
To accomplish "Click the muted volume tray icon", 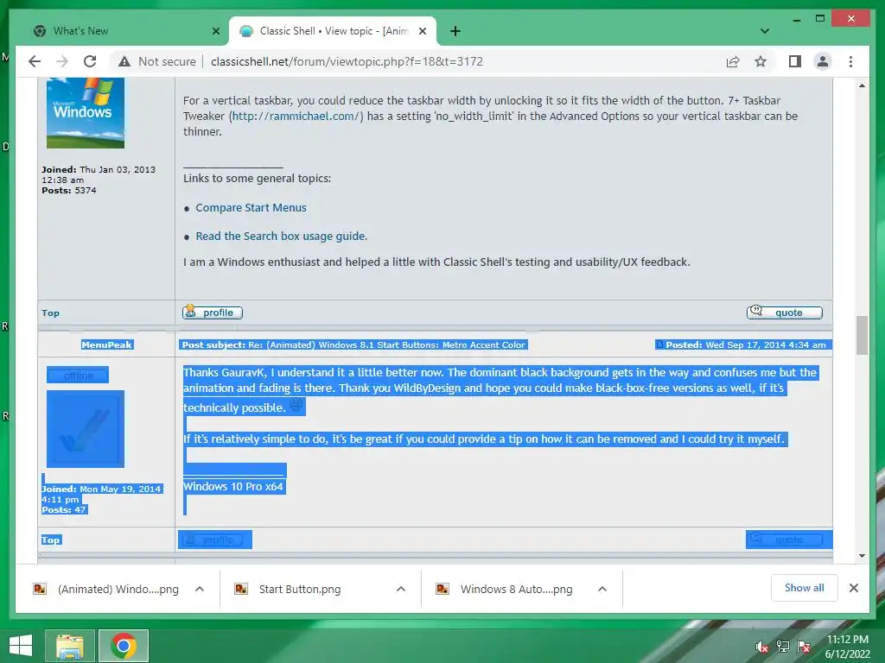I will click(x=762, y=647).
